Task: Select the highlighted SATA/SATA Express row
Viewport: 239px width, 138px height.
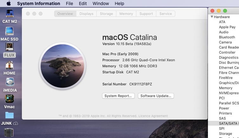Action: click(223, 123)
